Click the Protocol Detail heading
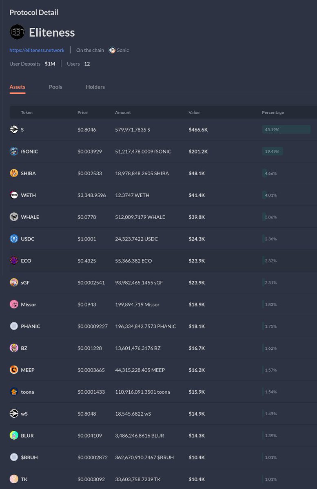This screenshot has width=317, height=489. point(34,13)
